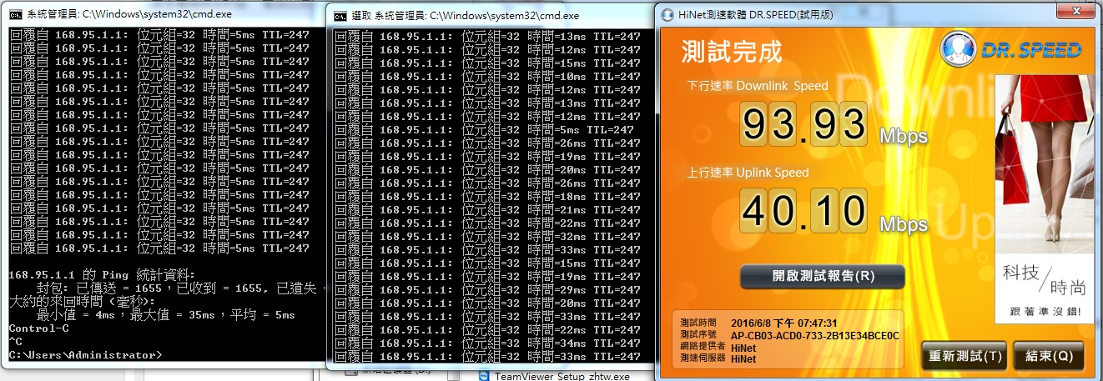Click the 測速伺服器 HiNet value
1103x381 pixels.
point(743,358)
